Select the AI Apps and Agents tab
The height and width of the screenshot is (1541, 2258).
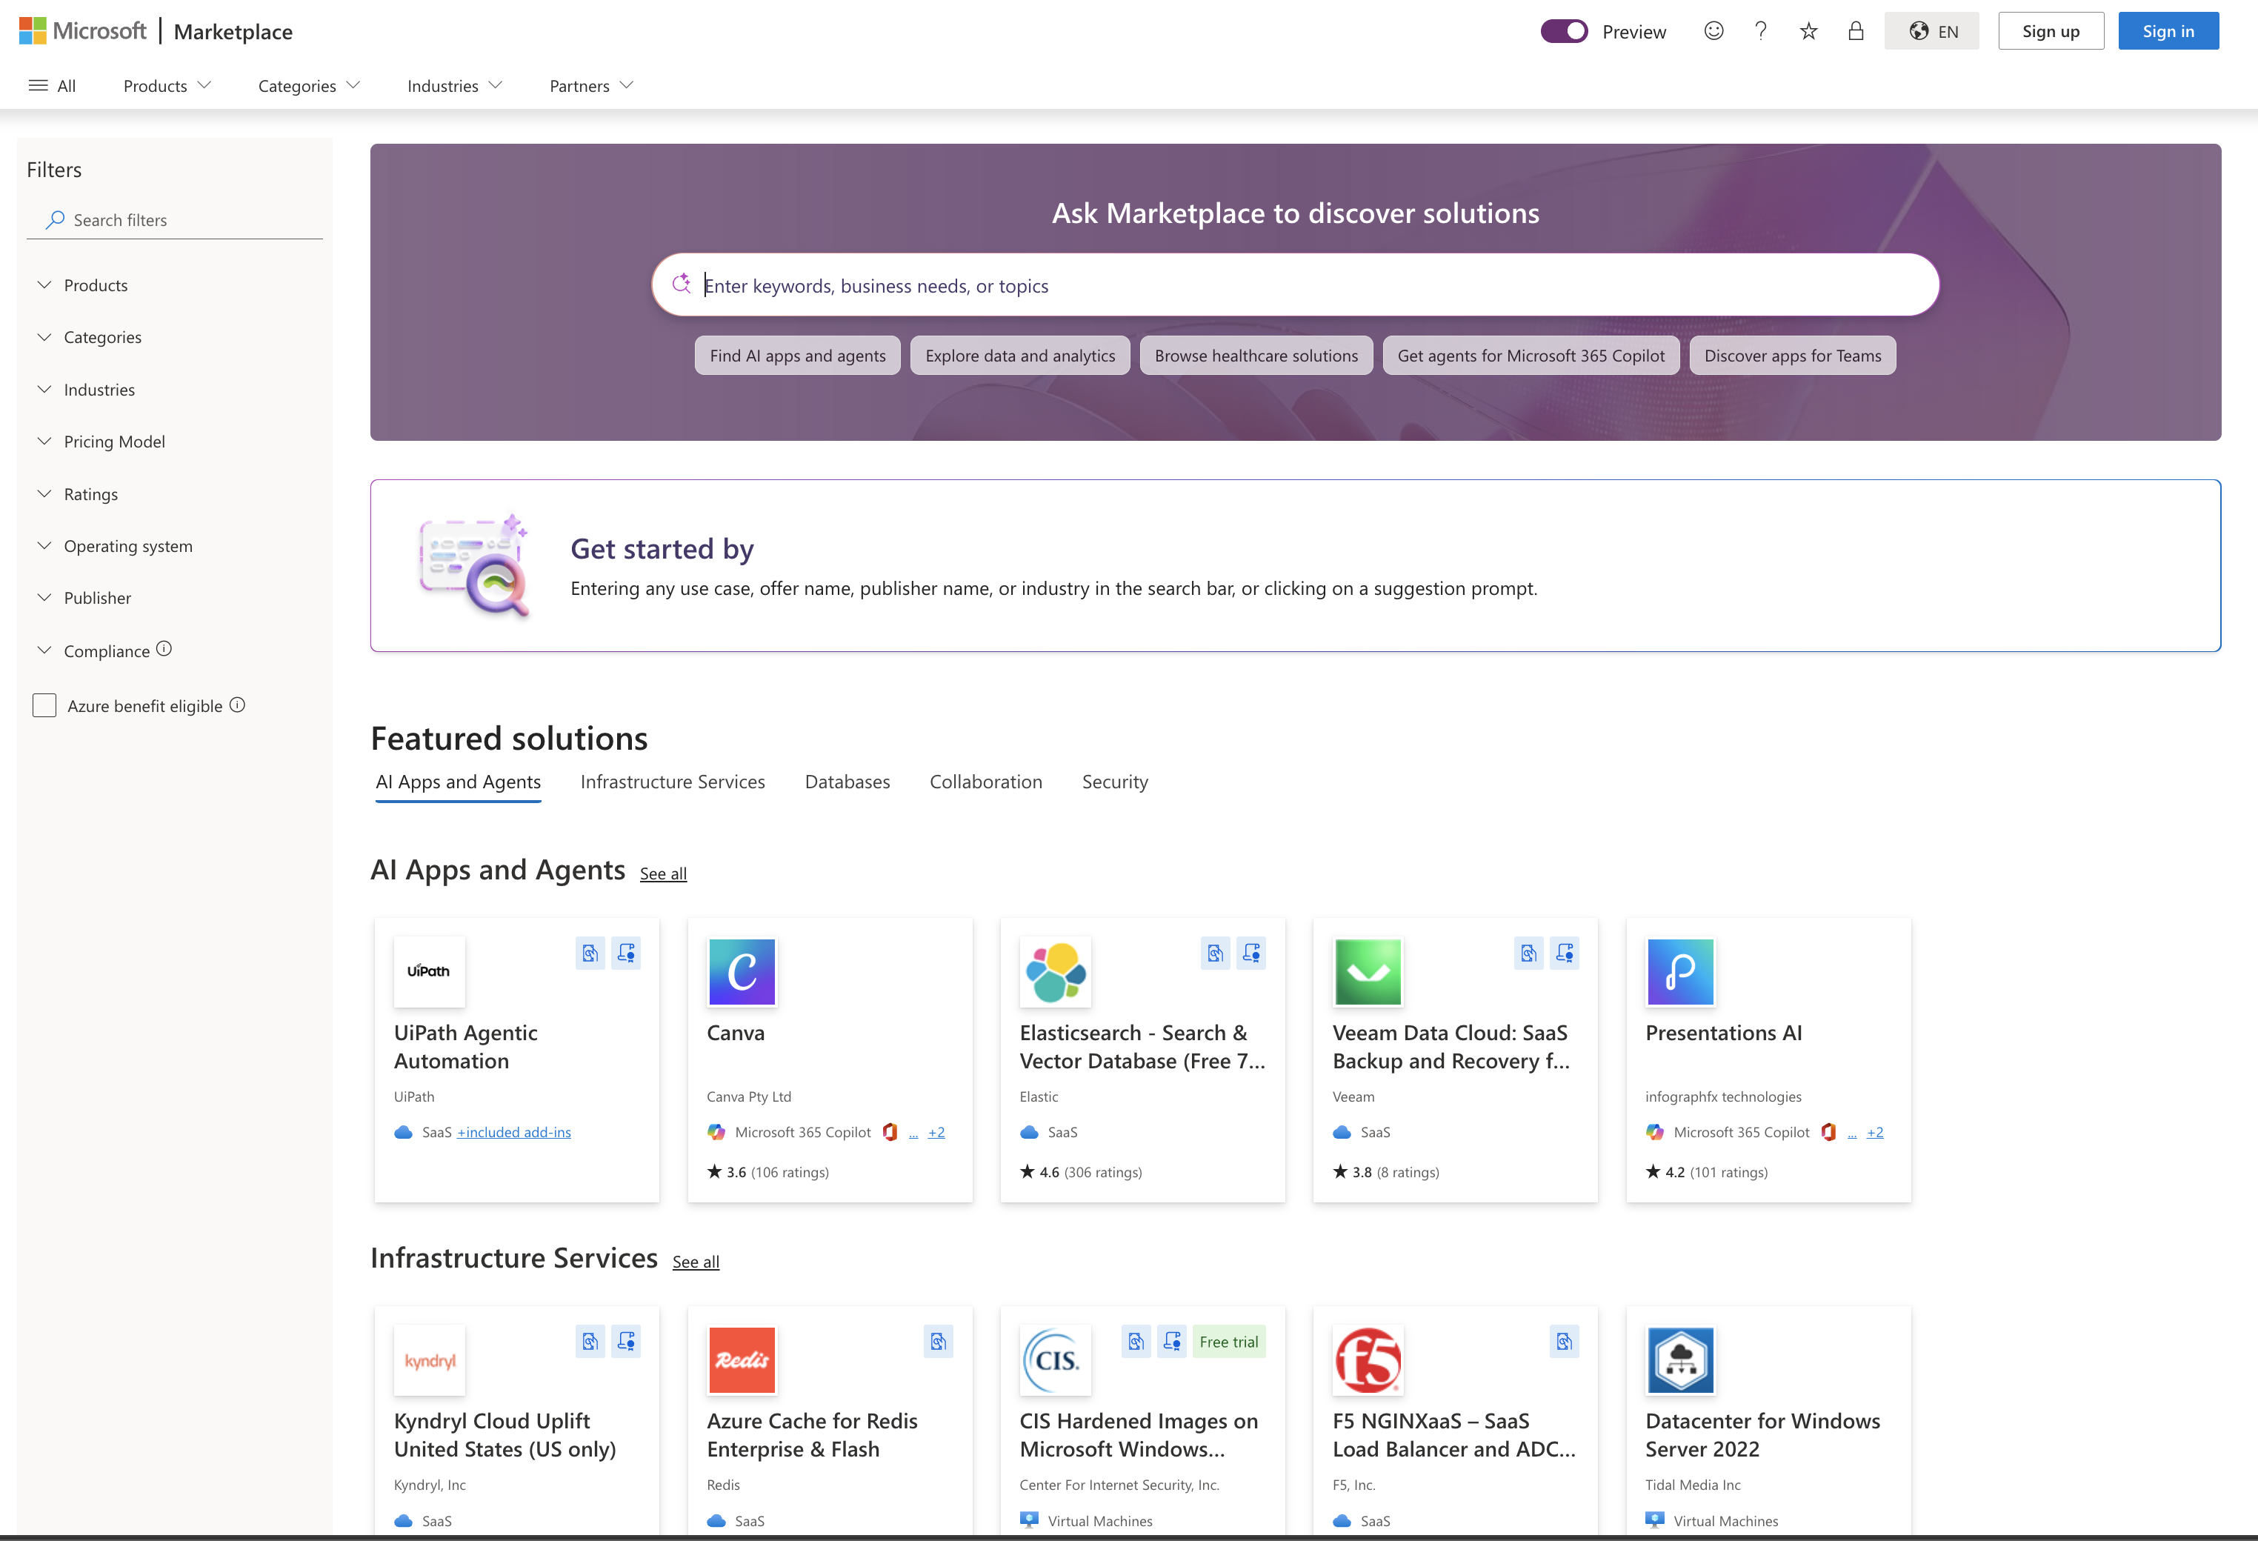point(458,782)
